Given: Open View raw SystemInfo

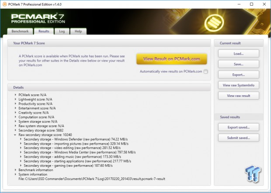Looking at the screenshot, I should [x=238, y=85].
